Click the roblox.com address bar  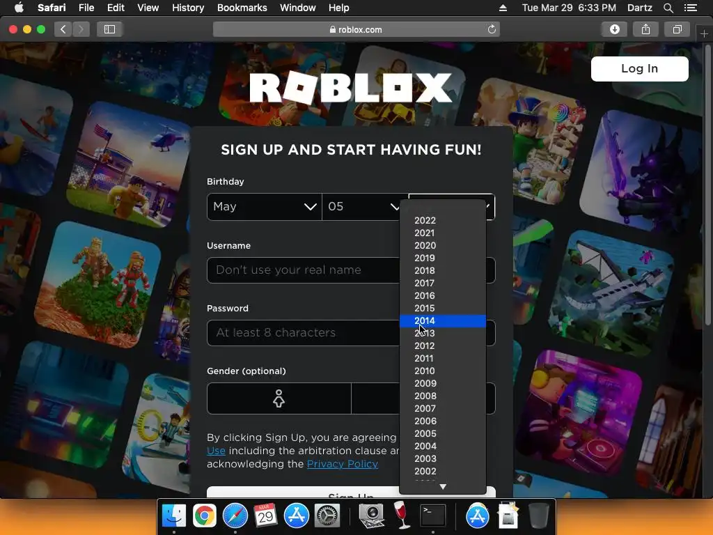coord(356,29)
